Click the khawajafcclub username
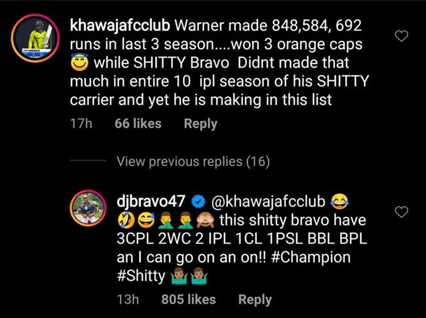The image size is (426, 318). tap(120, 26)
